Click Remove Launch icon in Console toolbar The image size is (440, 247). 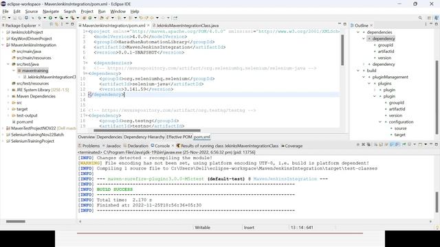(363, 145)
